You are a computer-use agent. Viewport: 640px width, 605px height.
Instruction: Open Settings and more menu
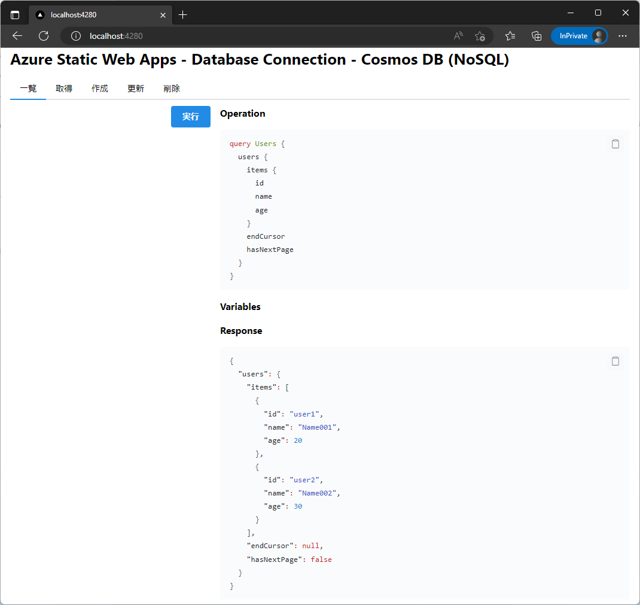pyautogui.click(x=623, y=36)
